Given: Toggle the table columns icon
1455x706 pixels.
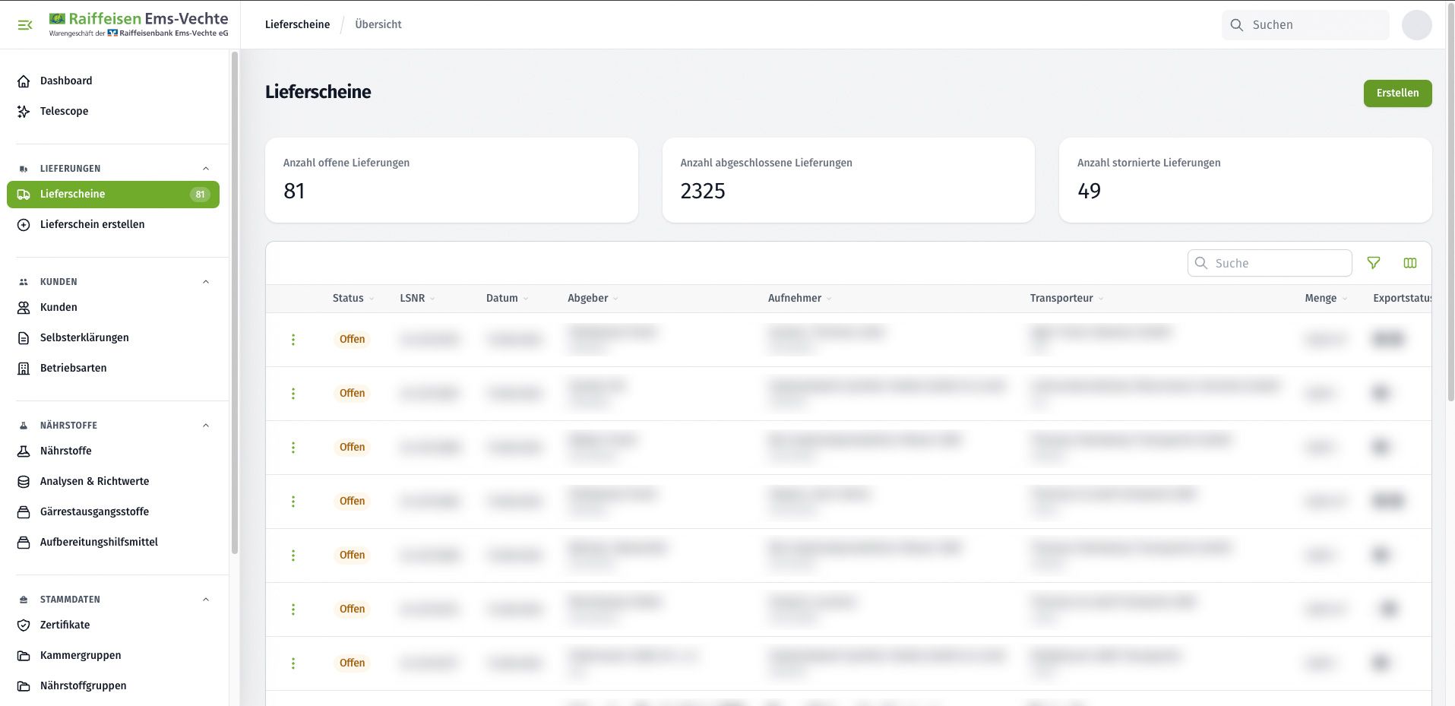Looking at the screenshot, I should (x=1410, y=263).
